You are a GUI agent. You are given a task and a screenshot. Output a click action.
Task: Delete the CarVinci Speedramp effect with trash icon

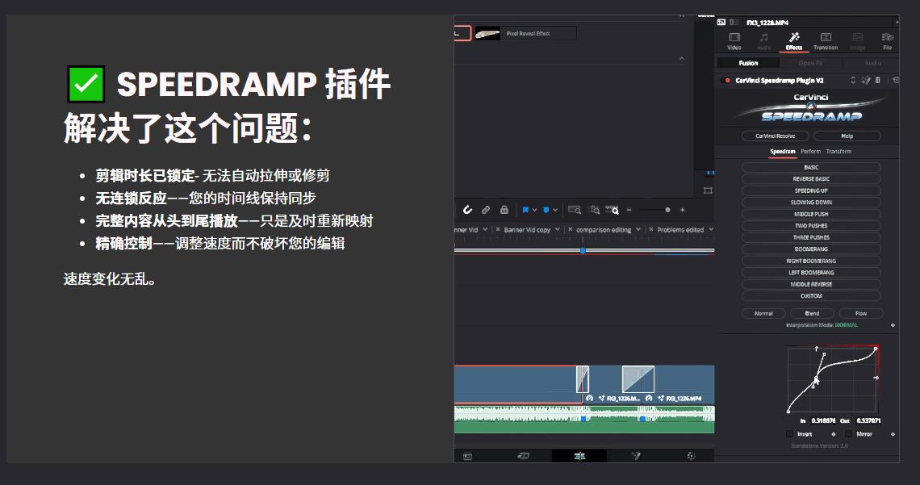(878, 81)
